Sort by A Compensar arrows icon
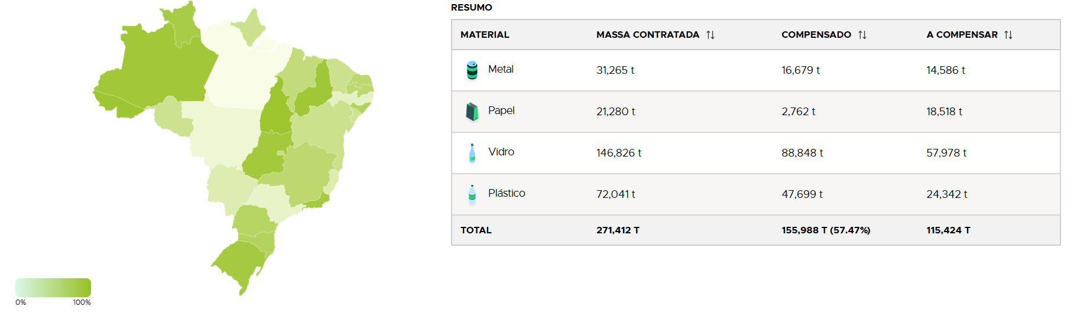Image resolution: width=1074 pixels, height=319 pixels. [x=1008, y=35]
